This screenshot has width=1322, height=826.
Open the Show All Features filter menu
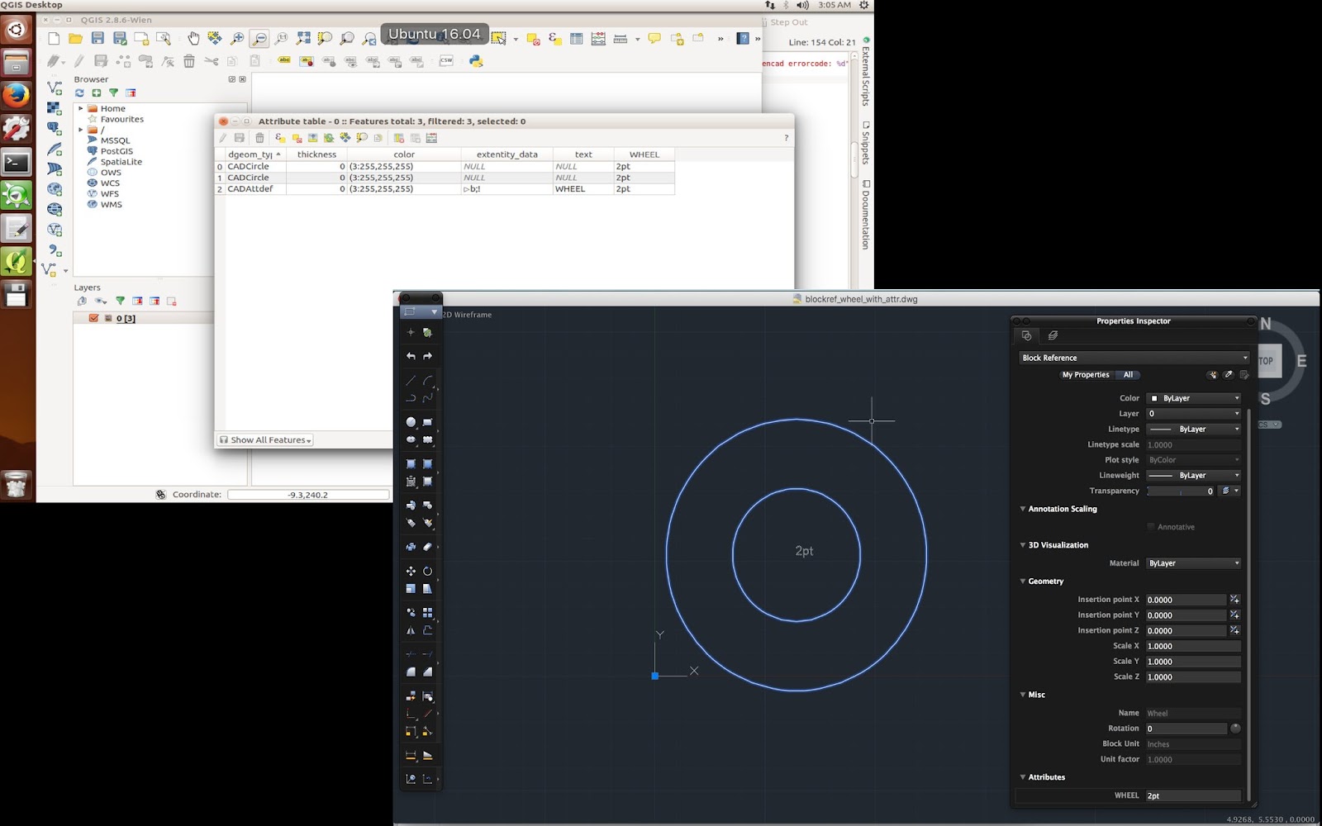point(266,440)
